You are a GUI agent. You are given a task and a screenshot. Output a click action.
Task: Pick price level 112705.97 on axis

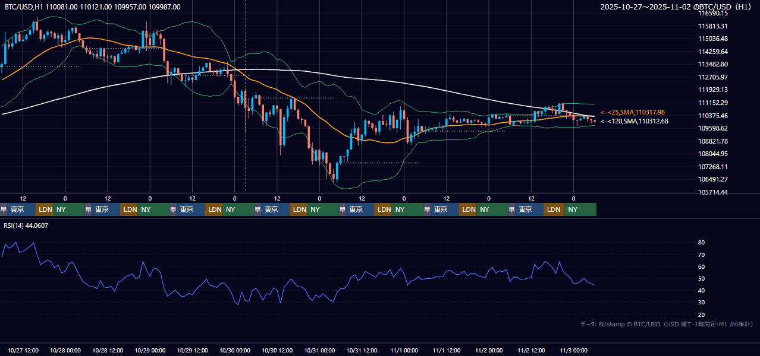tap(712, 77)
